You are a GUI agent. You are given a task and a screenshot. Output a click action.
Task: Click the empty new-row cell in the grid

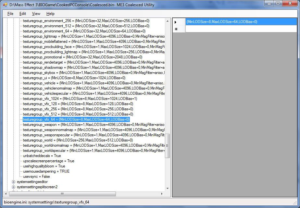[x=241, y=29]
